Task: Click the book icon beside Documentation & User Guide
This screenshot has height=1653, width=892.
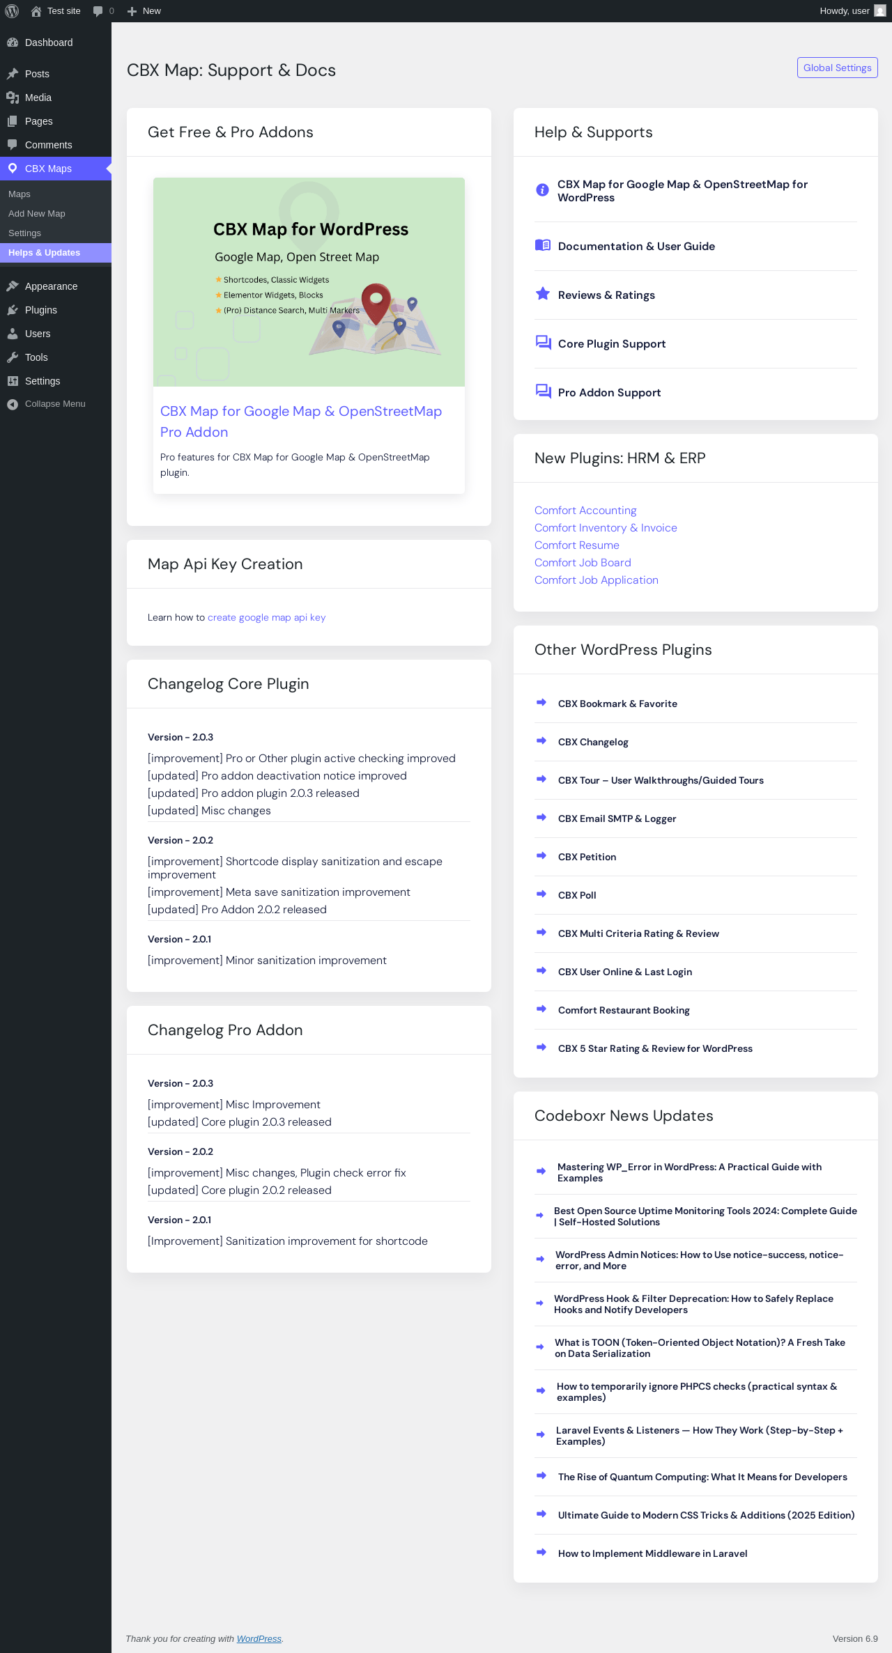Action: point(543,245)
